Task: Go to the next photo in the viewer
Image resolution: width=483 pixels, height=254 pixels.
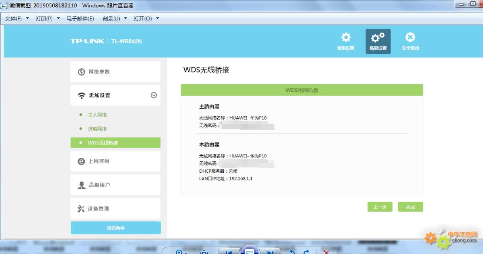Action: pos(270,252)
